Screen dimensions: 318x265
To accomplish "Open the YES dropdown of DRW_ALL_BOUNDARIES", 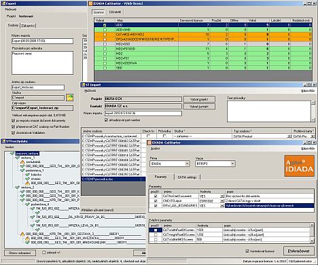I will [x=222, y=206].
